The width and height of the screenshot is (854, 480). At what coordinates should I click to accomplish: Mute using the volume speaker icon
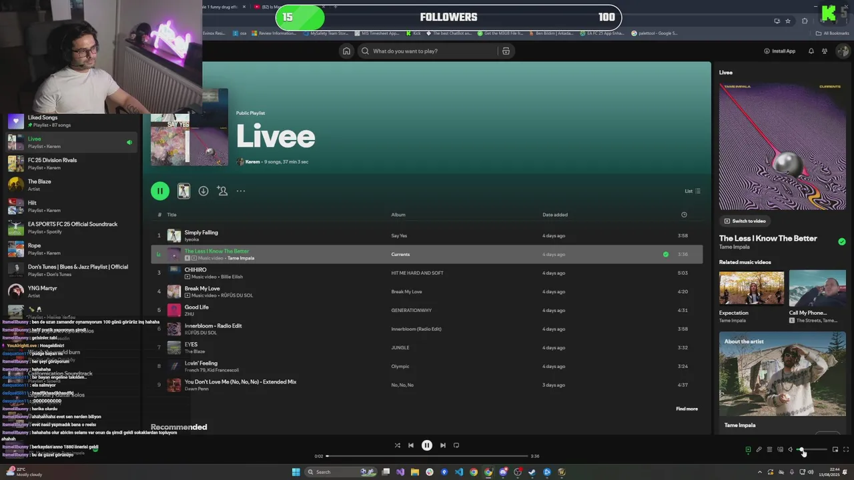pyautogui.click(x=791, y=449)
